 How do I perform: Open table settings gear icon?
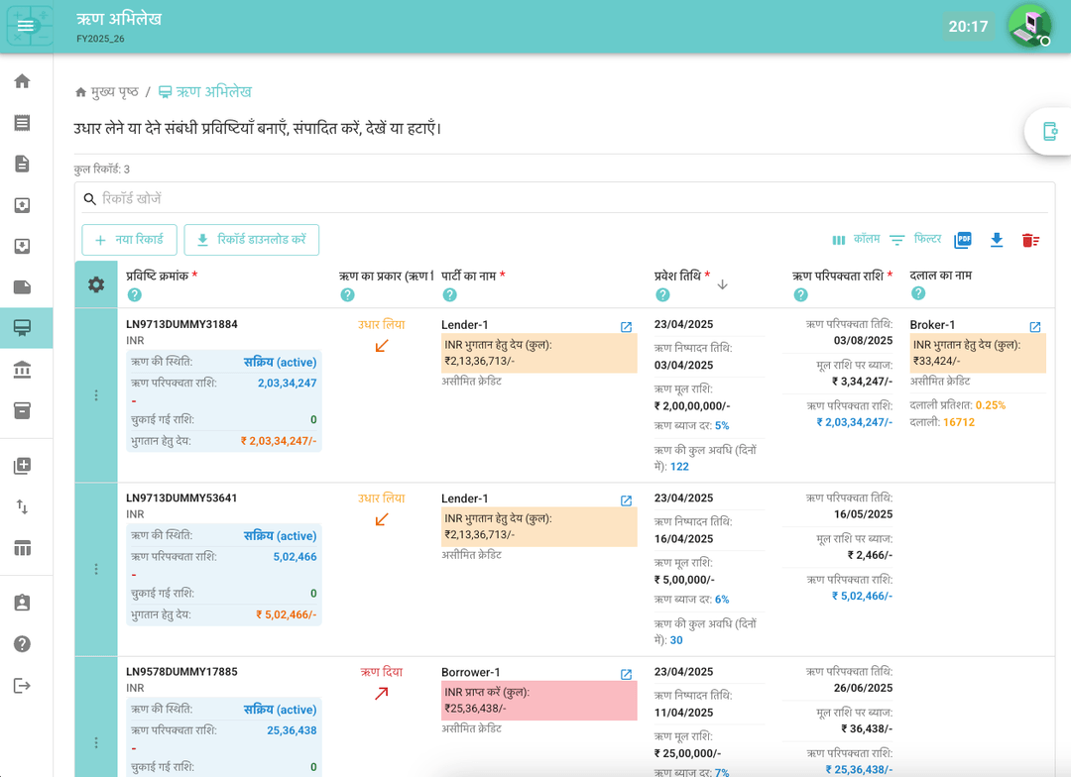[96, 284]
